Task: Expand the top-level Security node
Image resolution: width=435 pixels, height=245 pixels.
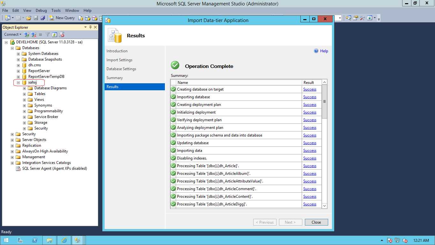Action: tap(12, 134)
